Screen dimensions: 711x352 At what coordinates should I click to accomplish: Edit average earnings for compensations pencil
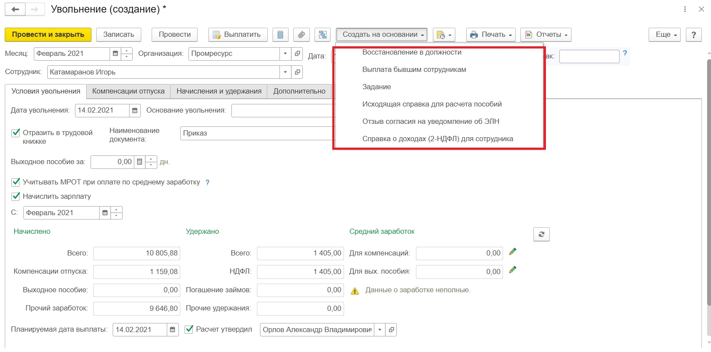click(x=513, y=252)
